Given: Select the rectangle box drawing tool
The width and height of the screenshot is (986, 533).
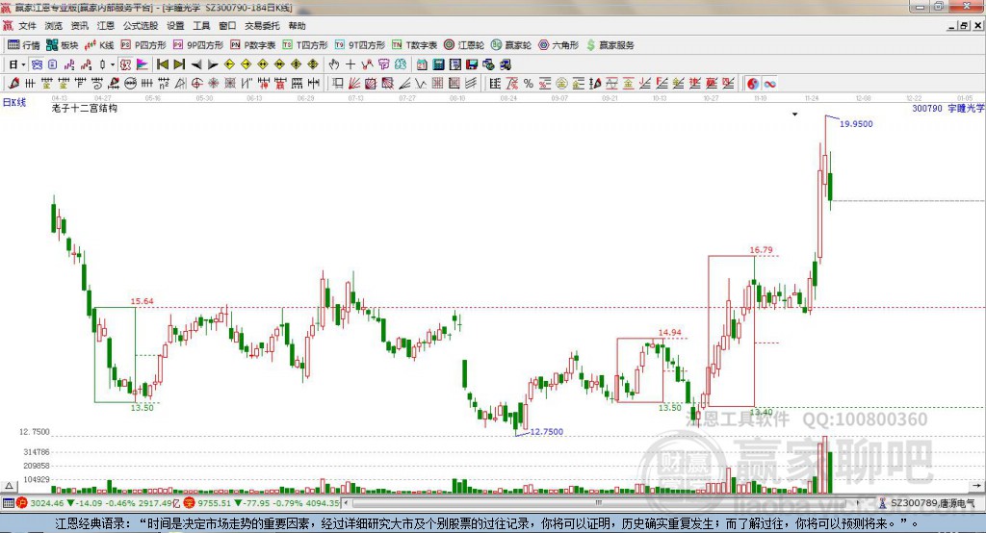Looking at the screenshot, I should [338, 83].
